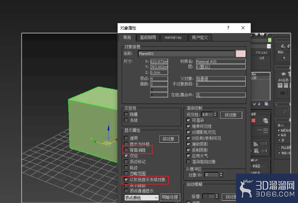Open the 顶点颜色 dropdown

pyautogui.click(x=142, y=198)
